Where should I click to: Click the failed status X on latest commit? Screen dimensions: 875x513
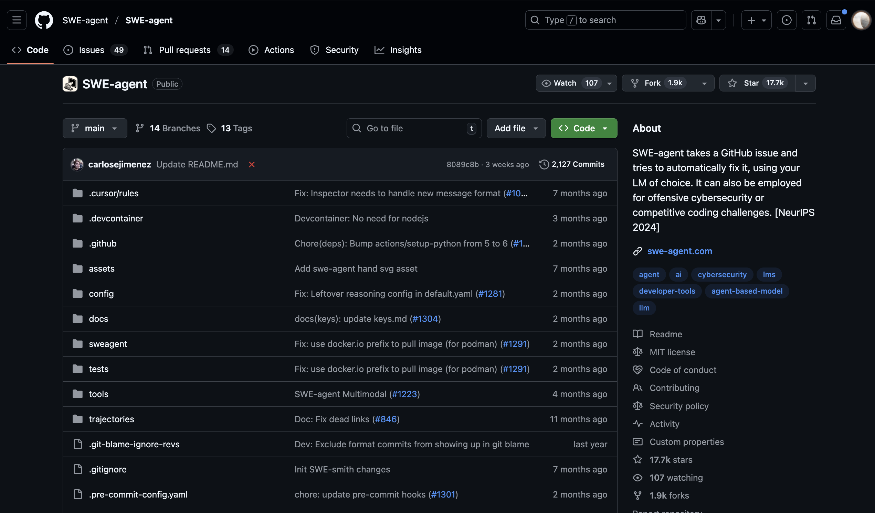pyautogui.click(x=252, y=164)
